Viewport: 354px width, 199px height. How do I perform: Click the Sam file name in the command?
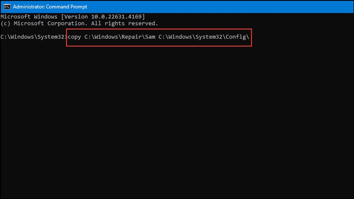click(150, 37)
